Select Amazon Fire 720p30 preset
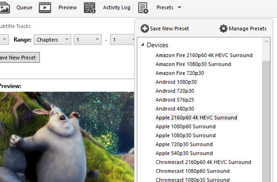 (x=180, y=73)
